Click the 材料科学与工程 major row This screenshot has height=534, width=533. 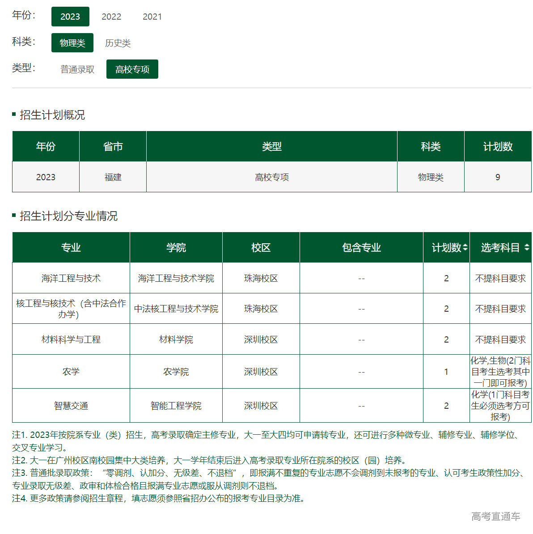pyautogui.click(x=71, y=339)
